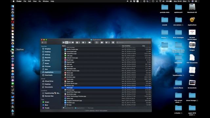Image resolution: width=210 pixels, height=118 pixels.
Task: Go back in Finder window
Action: coord(43,43)
